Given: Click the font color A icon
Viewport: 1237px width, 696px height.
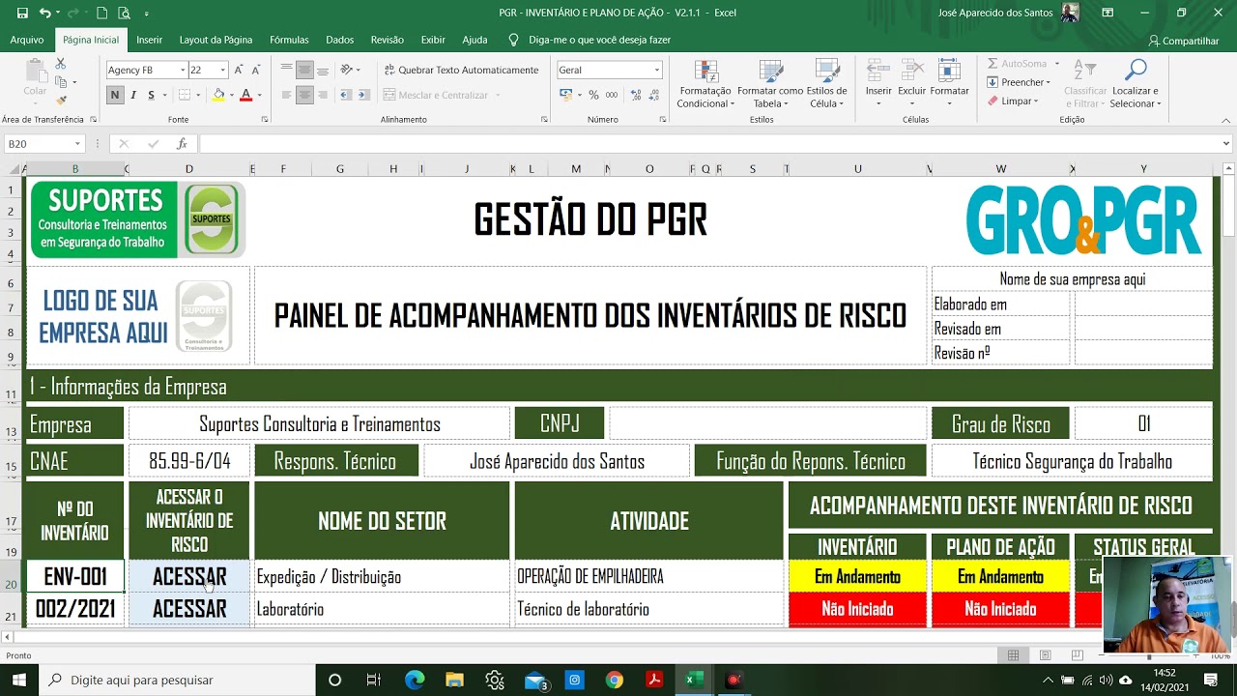Looking at the screenshot, I should (x=245, y=95).
